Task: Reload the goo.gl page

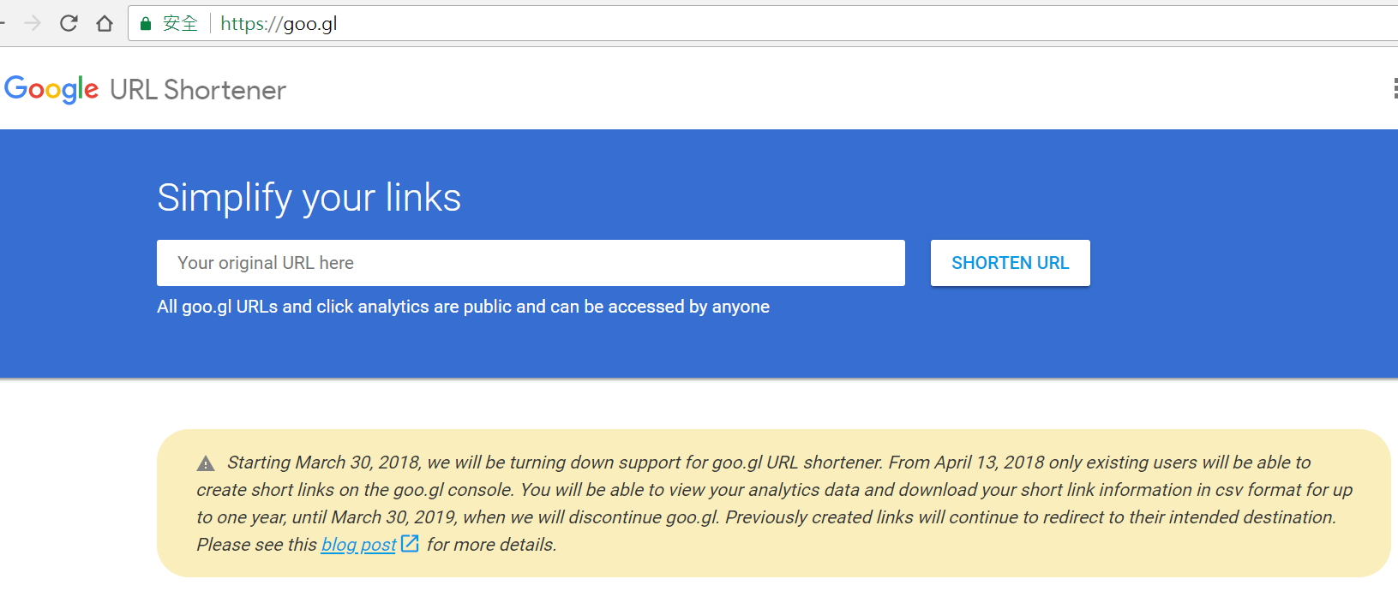Action: [x=69, y=23]
